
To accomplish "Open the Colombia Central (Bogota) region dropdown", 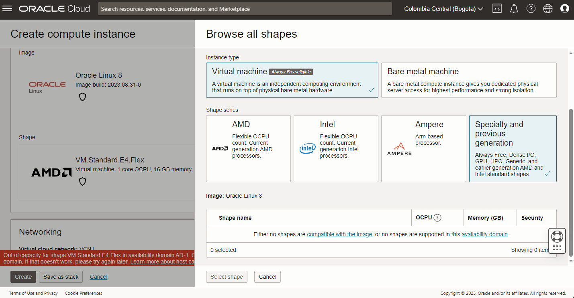I will coord(443,9).
